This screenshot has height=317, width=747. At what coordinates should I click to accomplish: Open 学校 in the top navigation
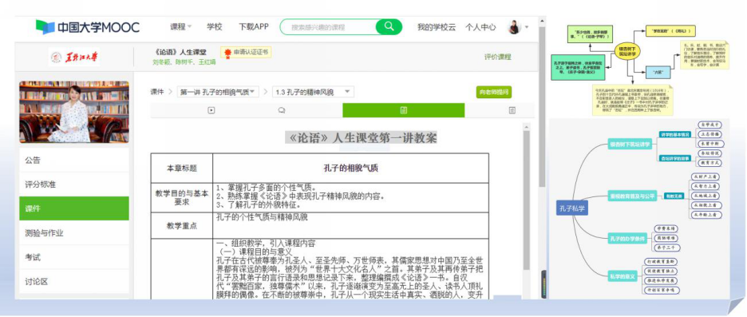[x=215, y=27]
